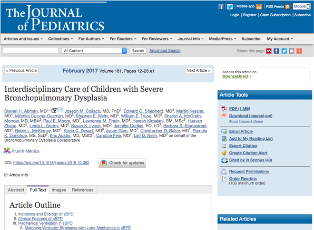
Task: Click the author note icon next to Steven Abman
Action: [x=54, y=110]
